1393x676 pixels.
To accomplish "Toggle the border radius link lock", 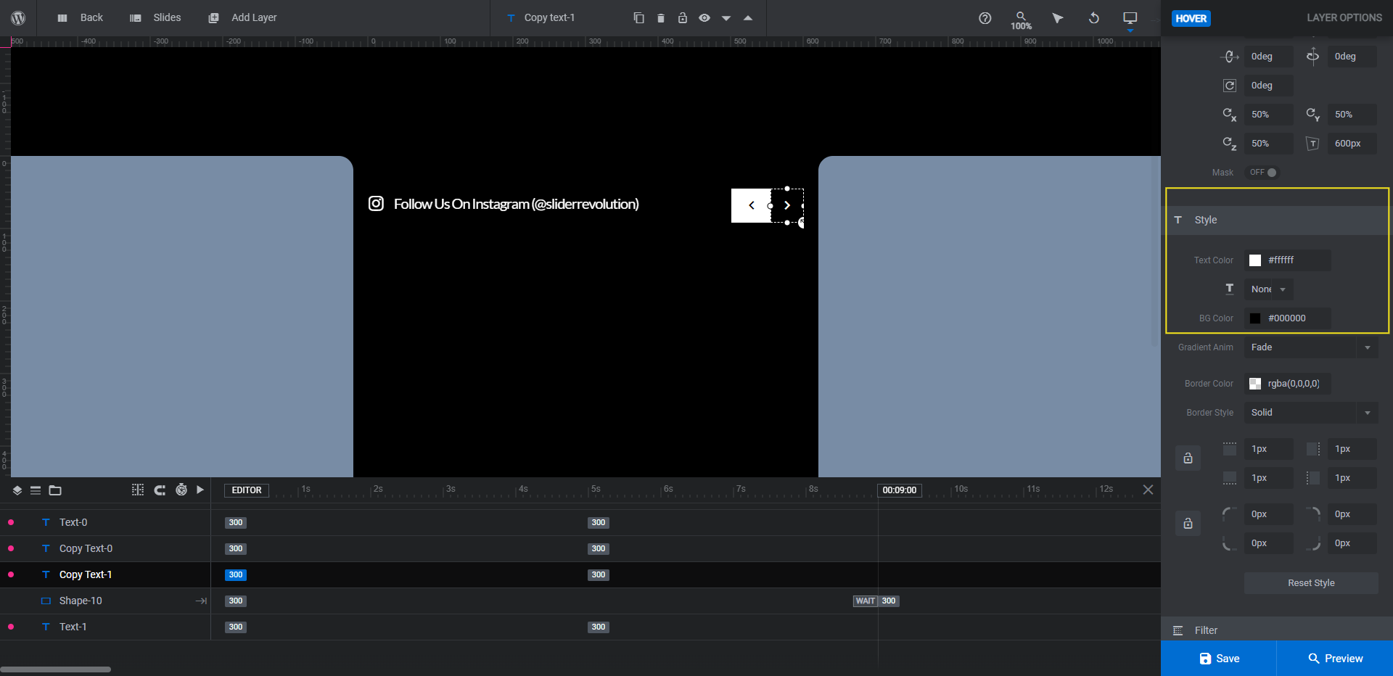I will 1188,524.
